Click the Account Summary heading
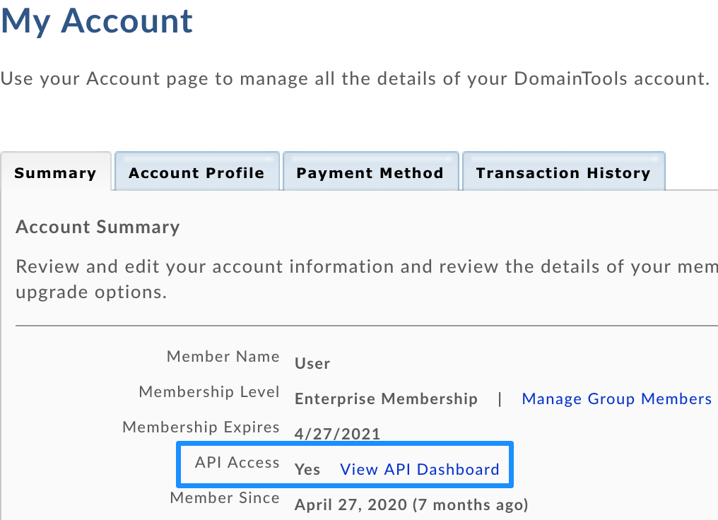This screenshot has height=520, width=718. (x=98, y=227)
